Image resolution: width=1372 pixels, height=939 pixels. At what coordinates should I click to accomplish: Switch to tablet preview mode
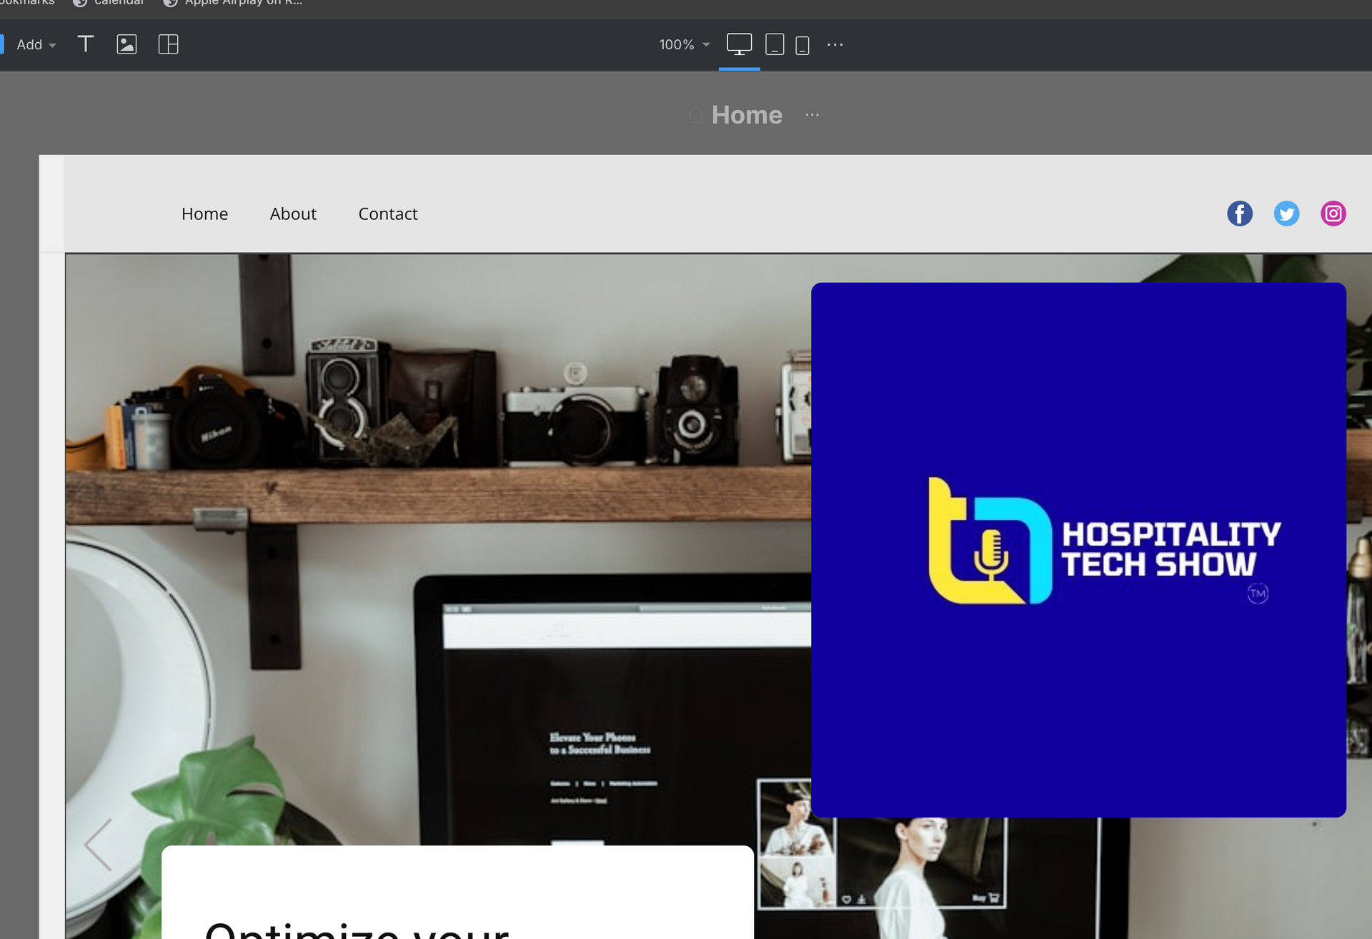tap(775, 44)
